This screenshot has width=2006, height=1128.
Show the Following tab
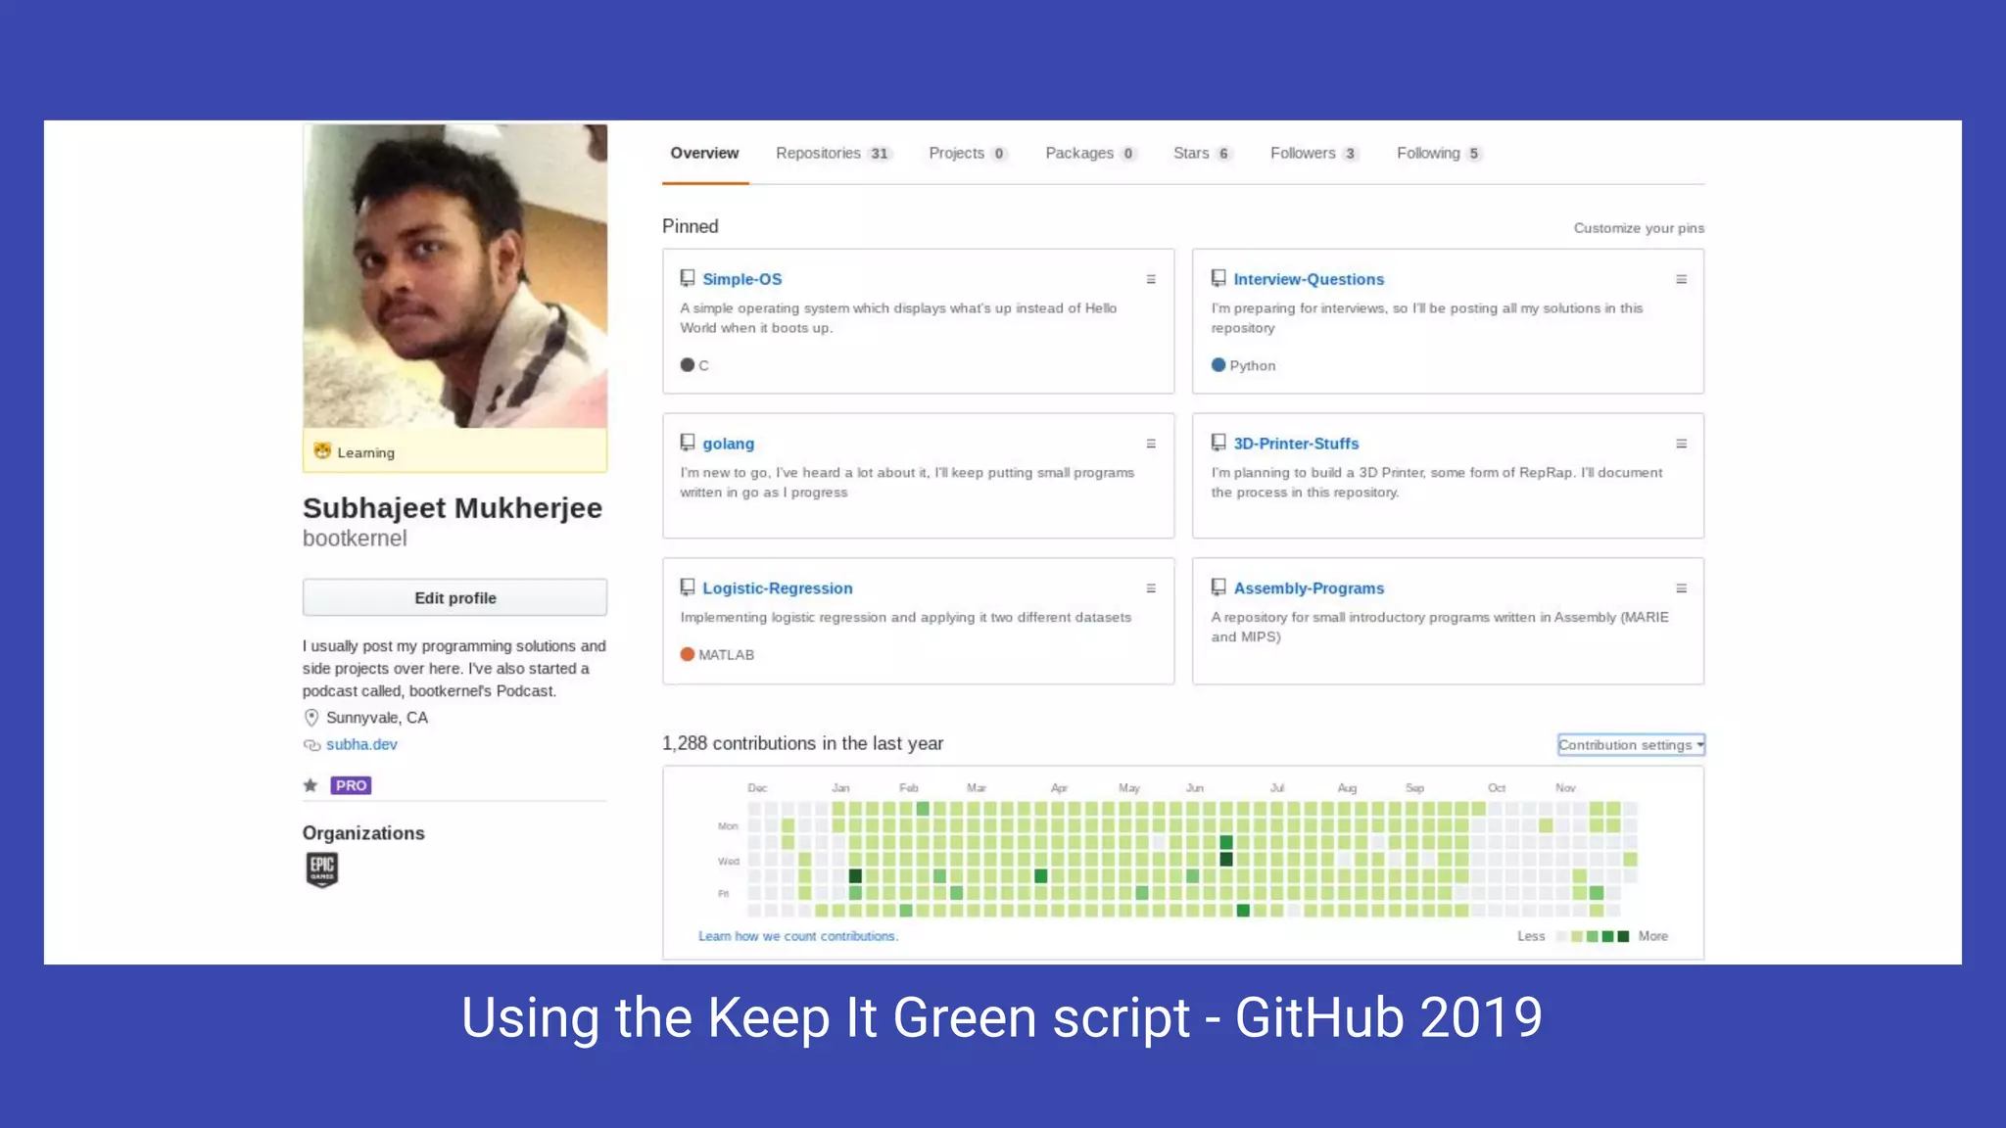point(1439,153)
